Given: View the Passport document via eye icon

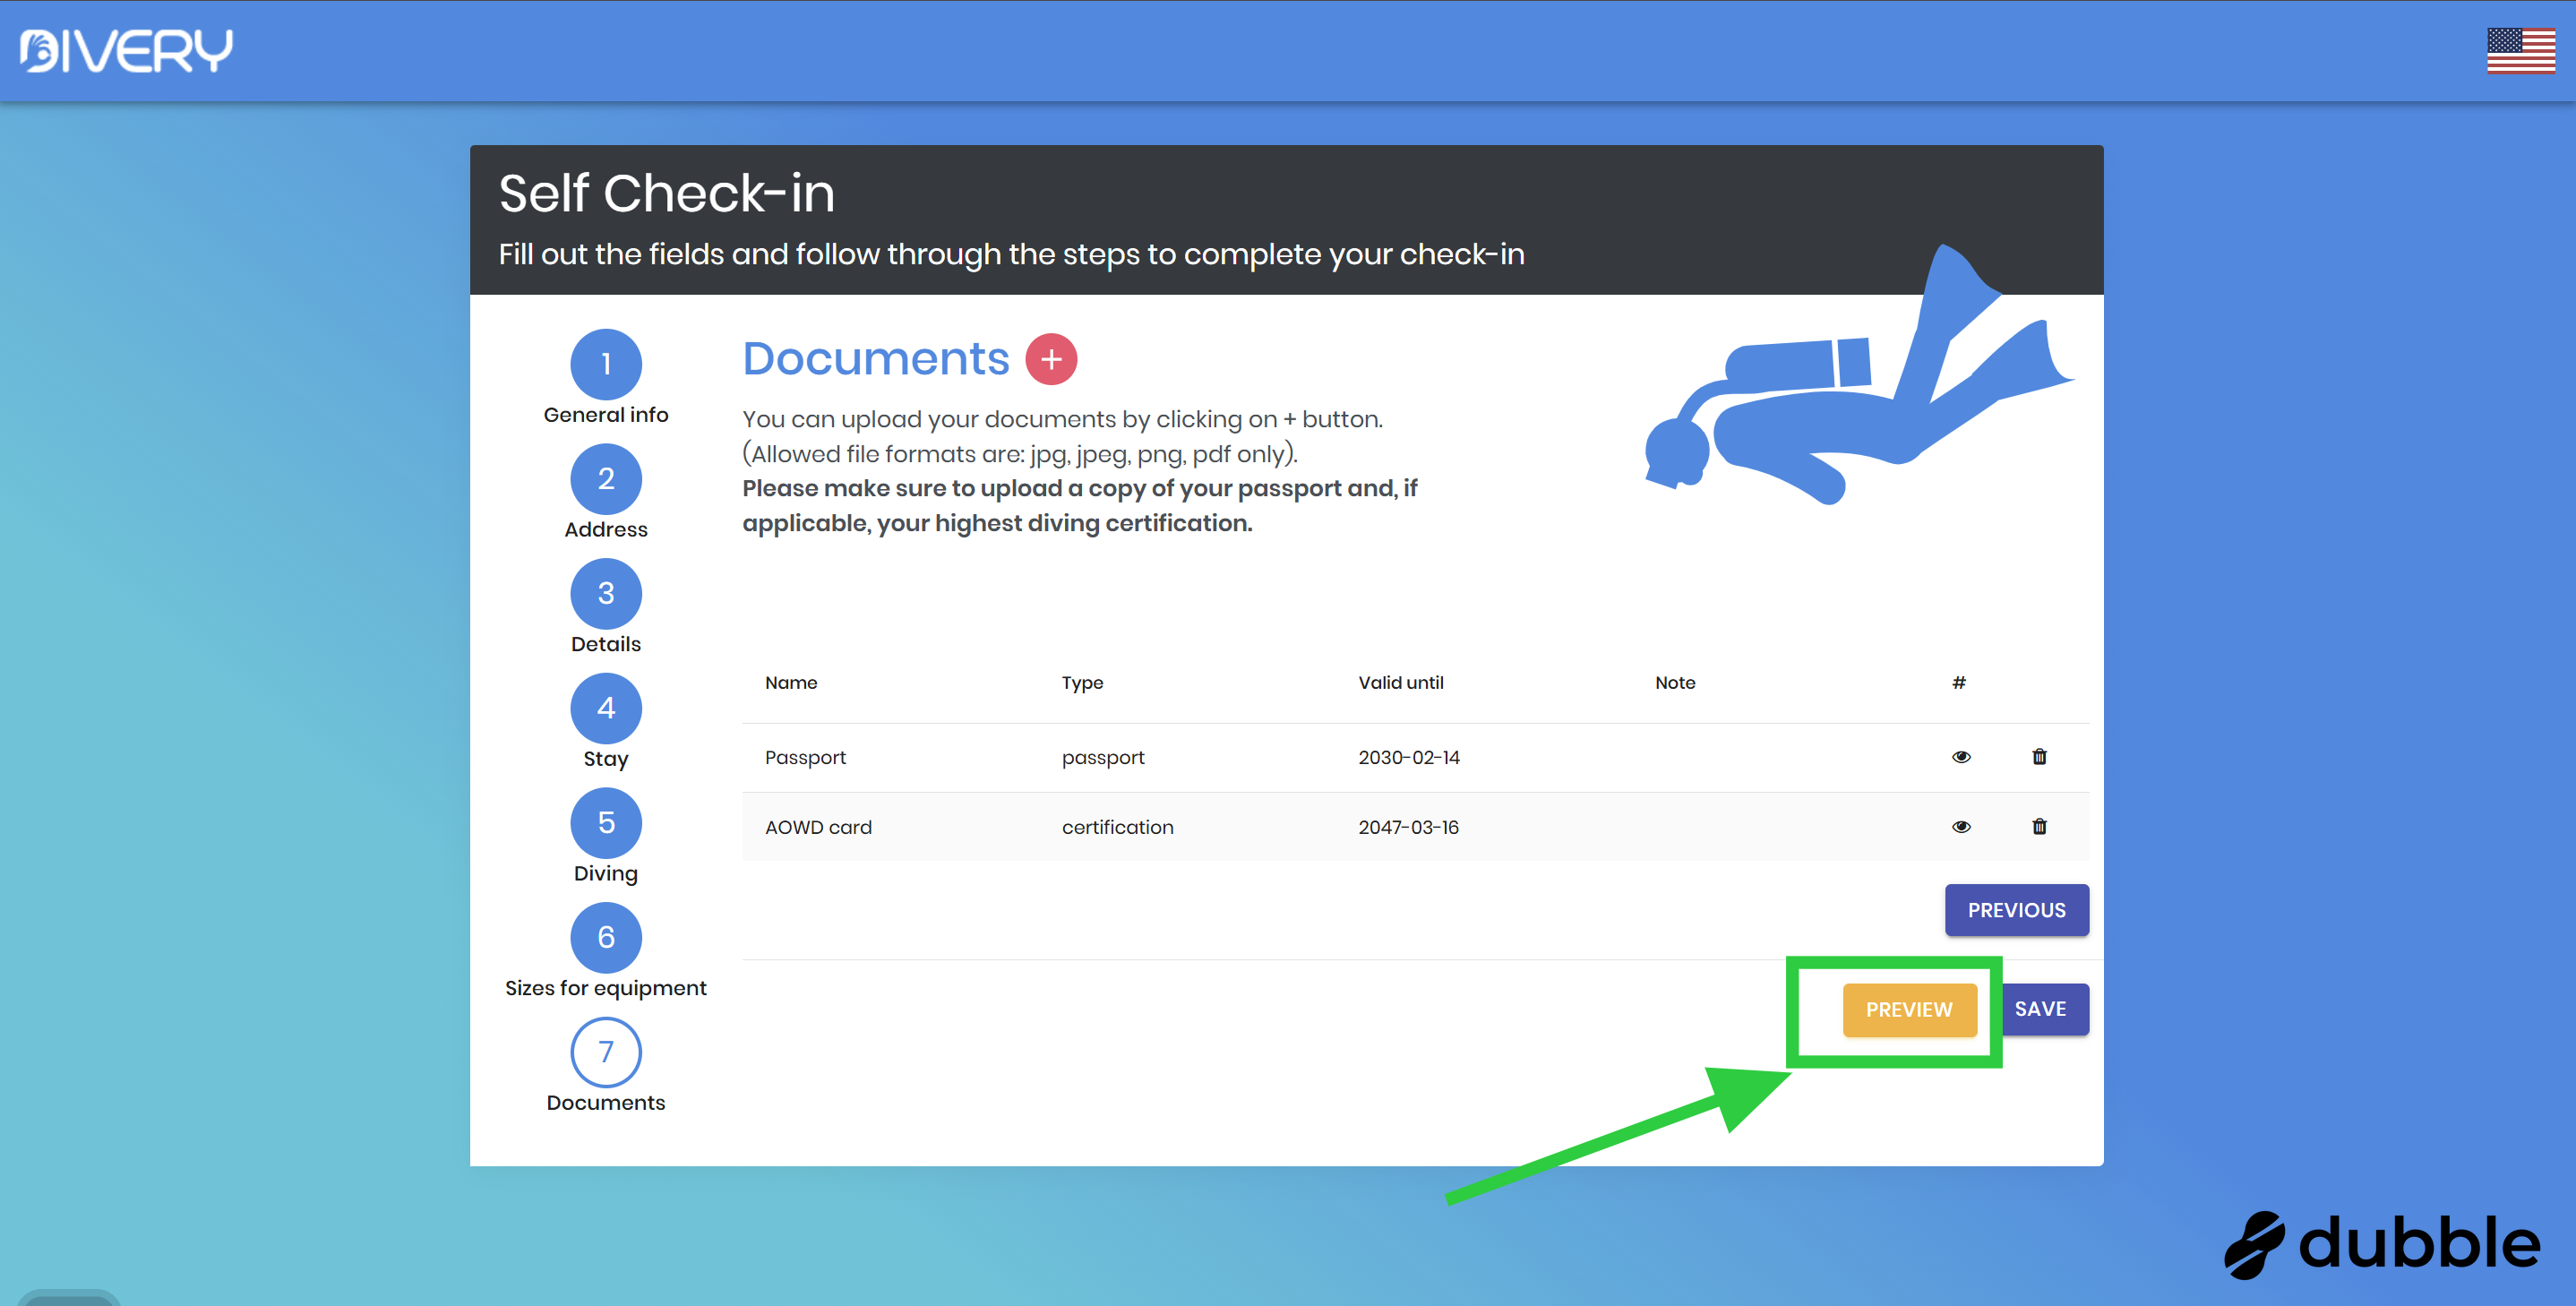Looking at the screenshot, I should (1961, 757).
